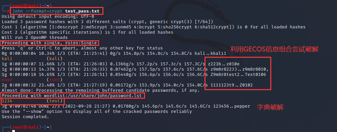Click the red GECOS annotation text
Screen dimensions: 337x132
point(274,49)
